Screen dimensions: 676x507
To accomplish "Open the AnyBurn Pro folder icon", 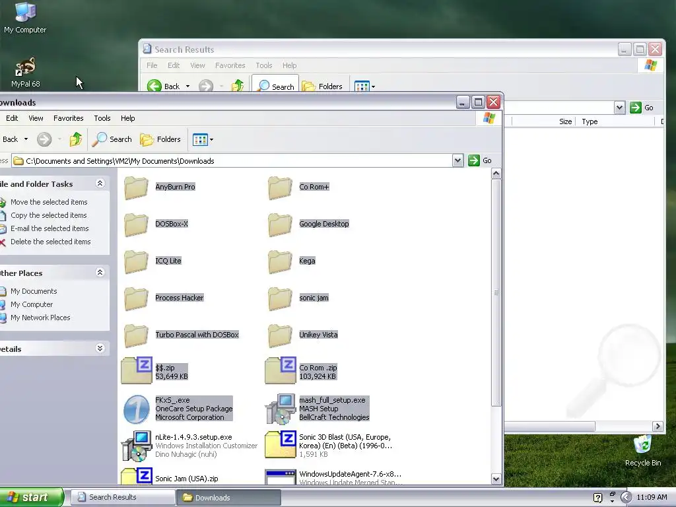I will (136, 187).
